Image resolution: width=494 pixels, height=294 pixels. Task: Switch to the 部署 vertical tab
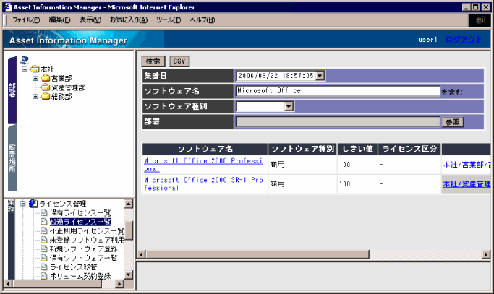(12, 90)
